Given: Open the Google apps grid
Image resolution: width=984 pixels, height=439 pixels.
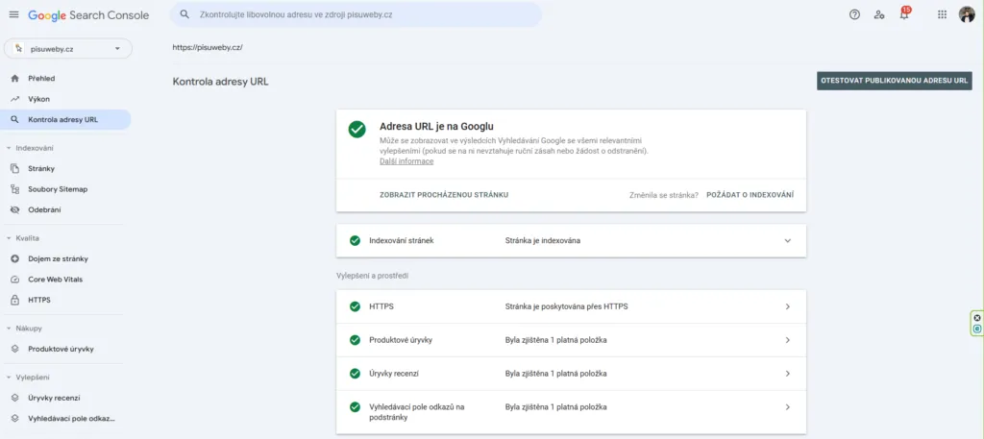Looking at the screenshot, I should [x=942, y=14].
